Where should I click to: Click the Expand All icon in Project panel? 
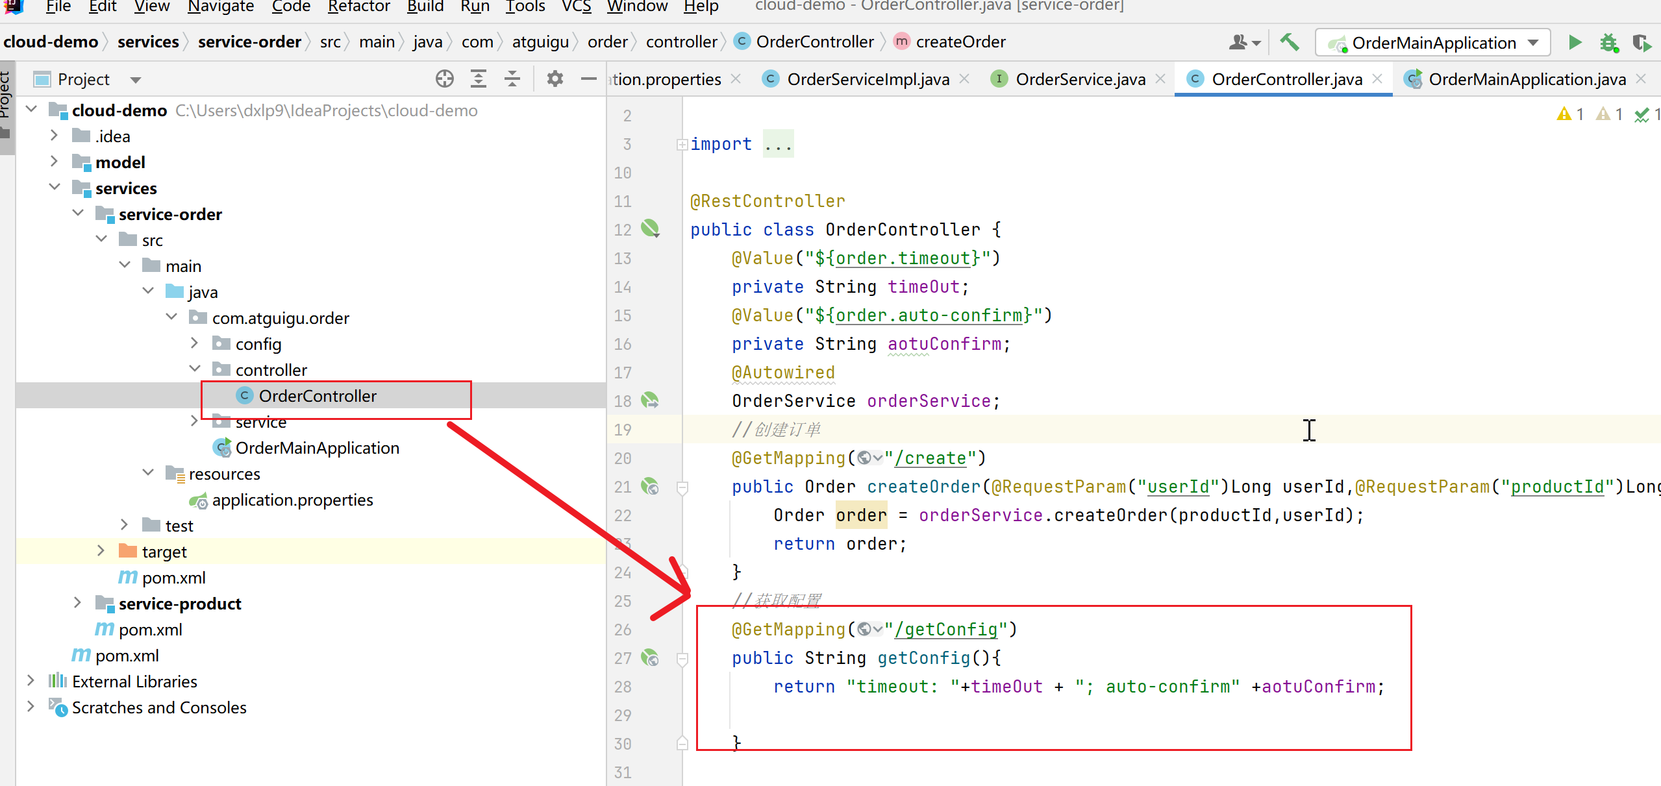[479, 79]
